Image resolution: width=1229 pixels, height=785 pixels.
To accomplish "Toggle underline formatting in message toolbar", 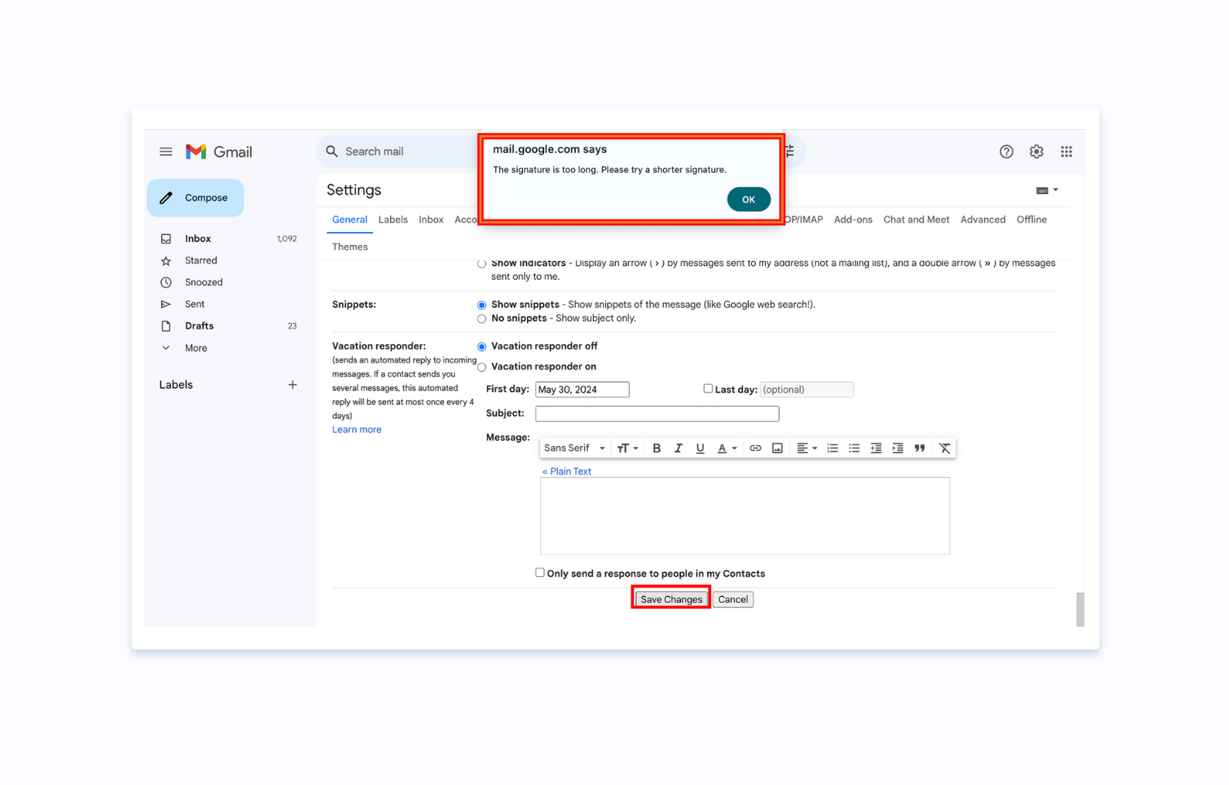I will [x=700, y=449].
